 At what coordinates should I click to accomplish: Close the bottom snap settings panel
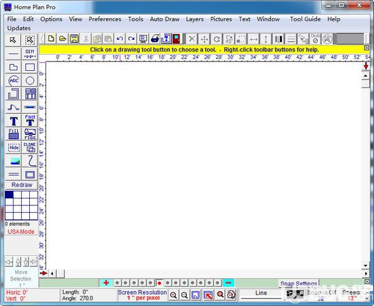367,282
